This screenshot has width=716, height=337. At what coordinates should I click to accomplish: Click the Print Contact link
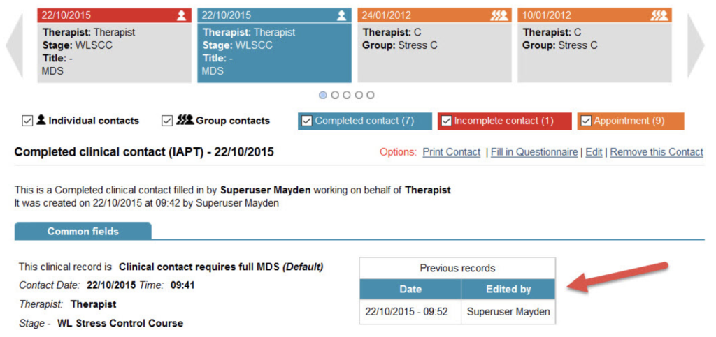451,152
